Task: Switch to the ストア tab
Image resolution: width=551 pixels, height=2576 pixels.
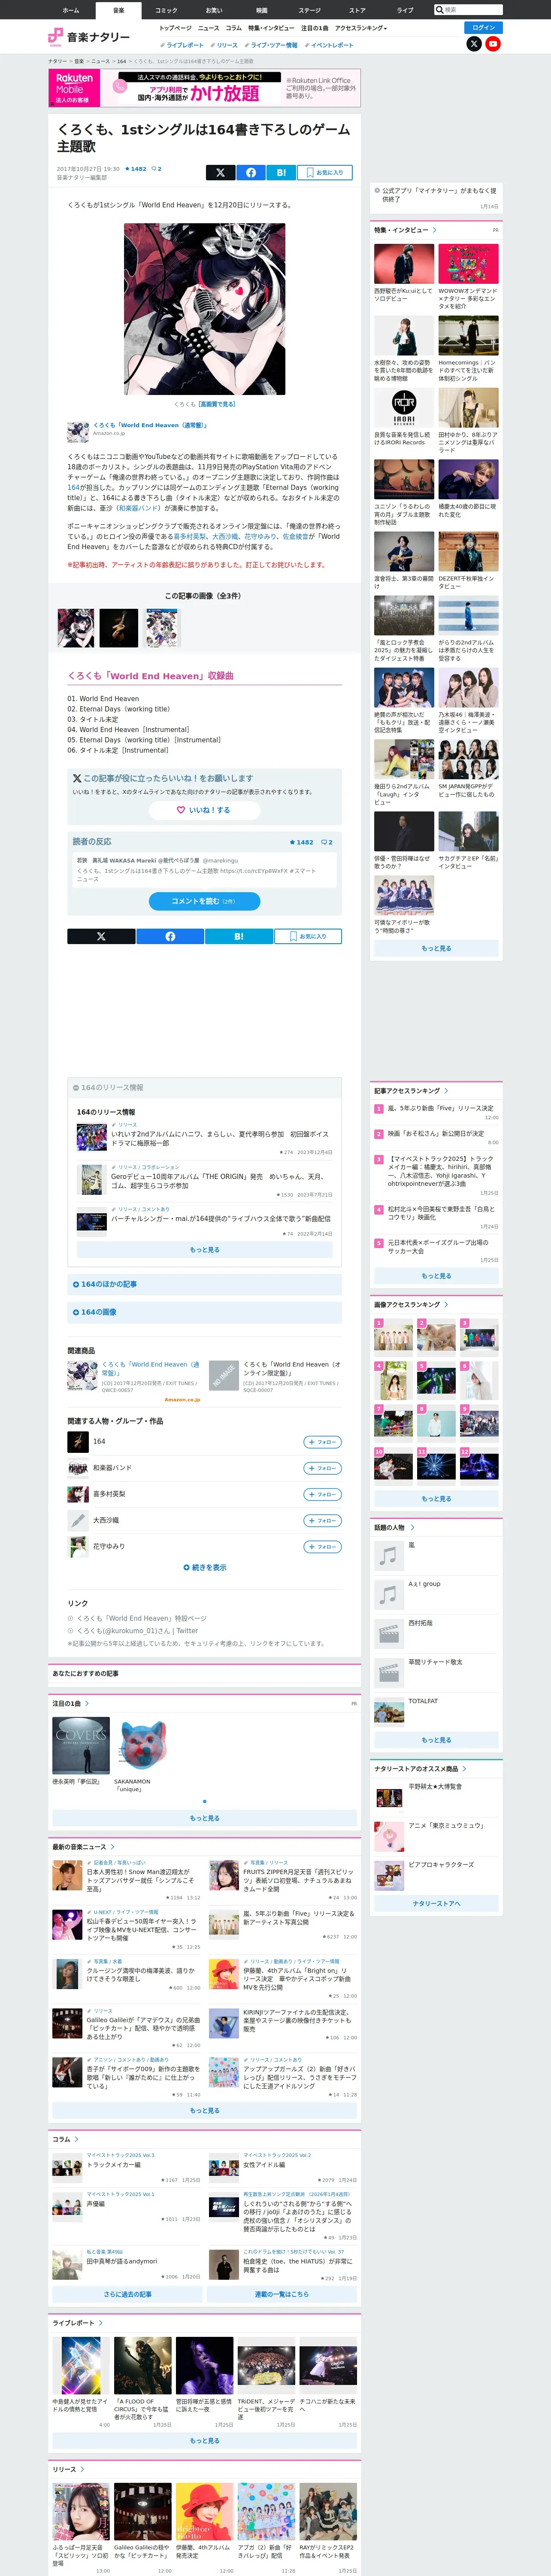Action: point(357,10)
